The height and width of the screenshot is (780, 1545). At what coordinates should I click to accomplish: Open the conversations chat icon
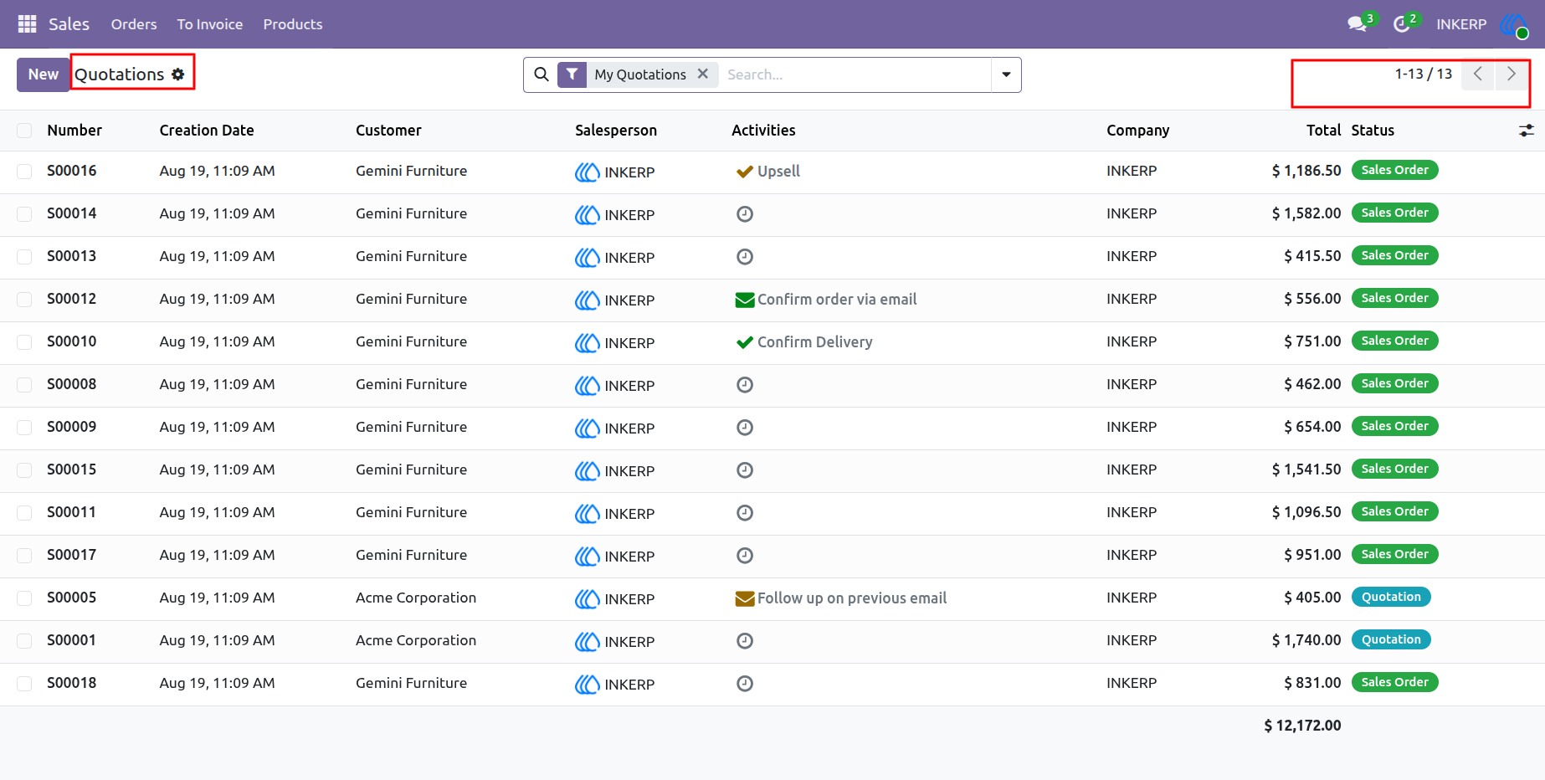tap(1358, 24)
